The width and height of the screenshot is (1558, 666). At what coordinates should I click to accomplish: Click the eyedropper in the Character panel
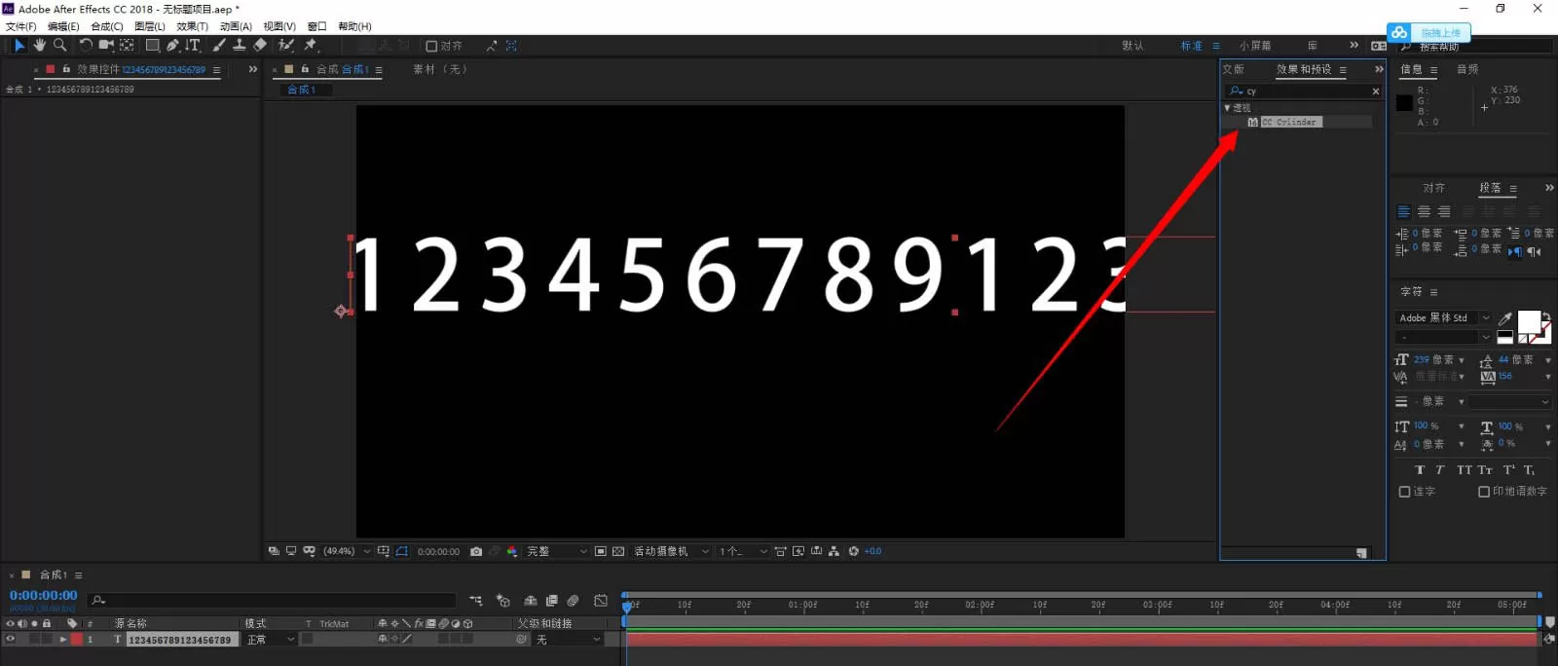(x=1505, y=318)
